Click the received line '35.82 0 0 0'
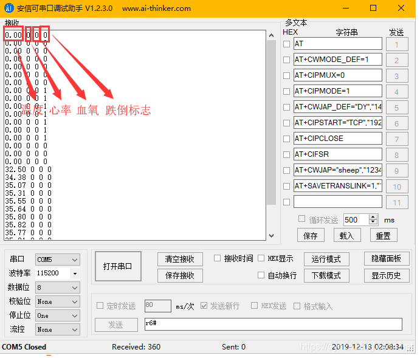Viewport: 420px width, 358px height. coord(28,225)
